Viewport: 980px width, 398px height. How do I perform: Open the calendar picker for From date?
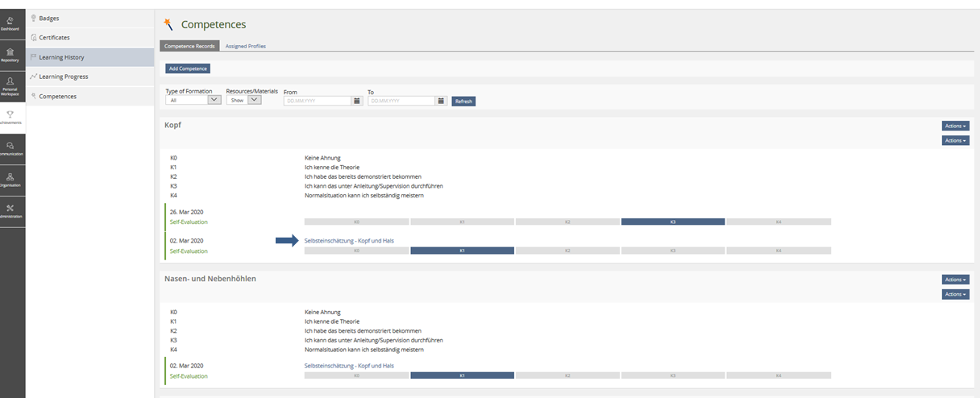click(357, 101)
